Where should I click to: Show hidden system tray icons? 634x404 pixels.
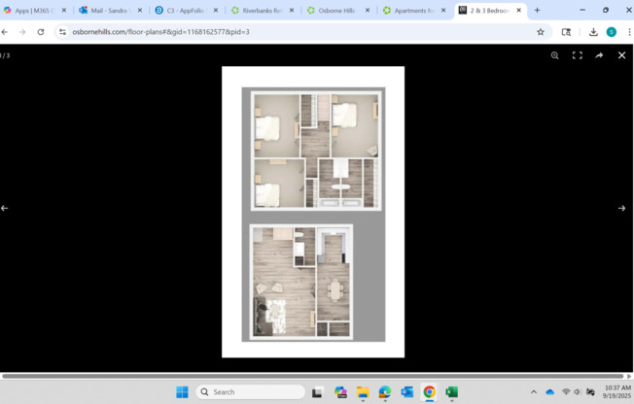coord(533,392)
